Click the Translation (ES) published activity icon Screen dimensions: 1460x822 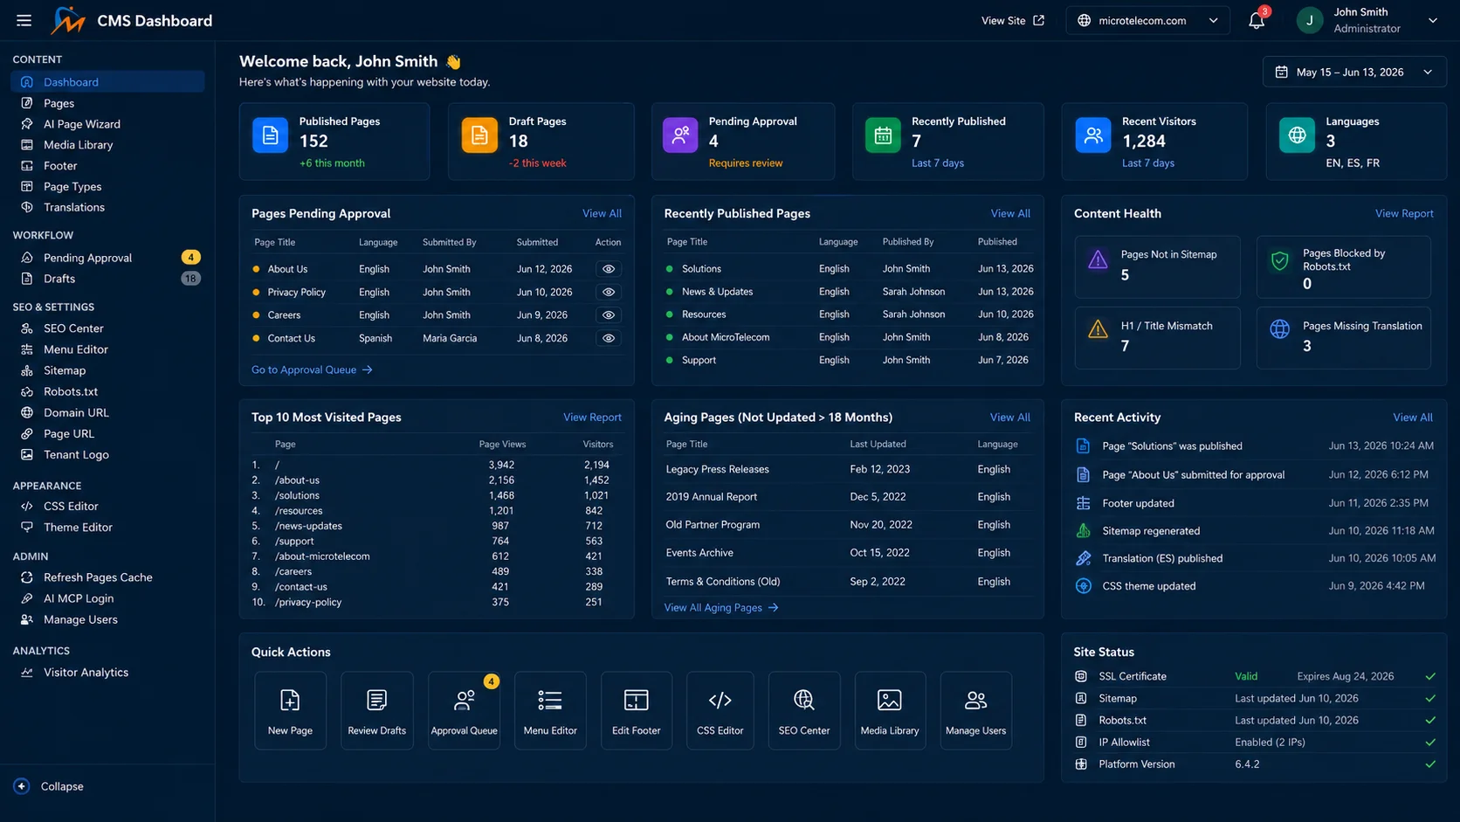point(1083,558)
